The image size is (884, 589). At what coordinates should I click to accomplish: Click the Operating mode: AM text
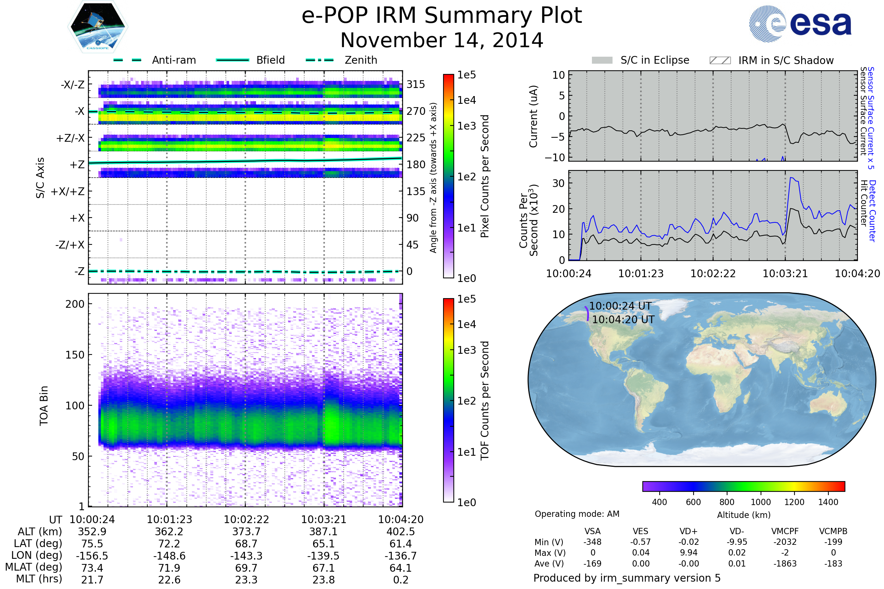pyautogui.click(x=576, y=514)
